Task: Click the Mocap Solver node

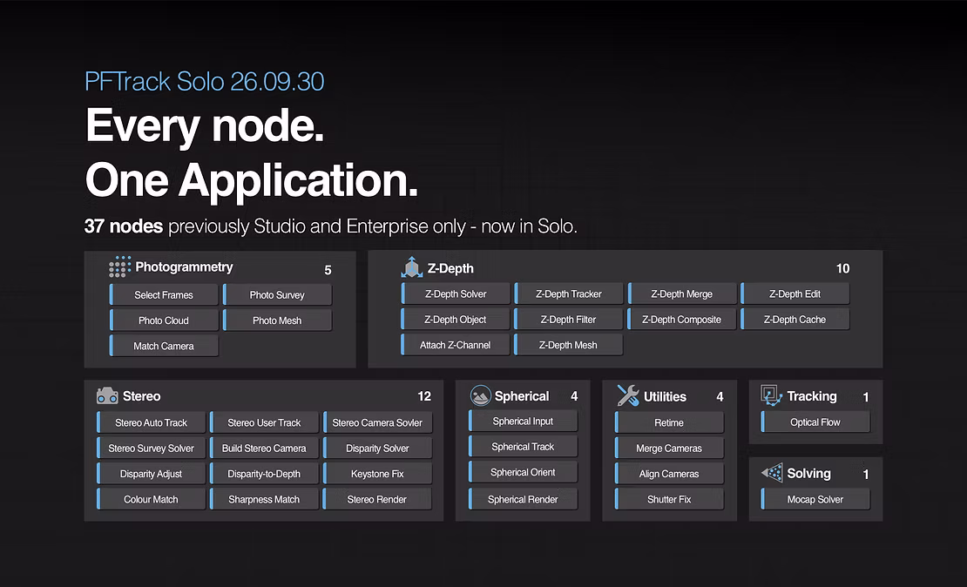Action: (x=815, y=499)
